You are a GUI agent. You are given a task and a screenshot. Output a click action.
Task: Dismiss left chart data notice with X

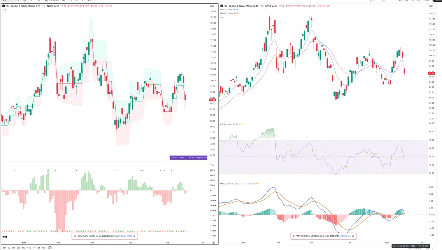(134, 236)
